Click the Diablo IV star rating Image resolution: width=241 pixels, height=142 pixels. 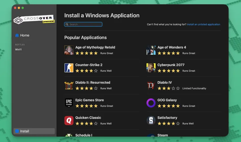coord(169,88)
